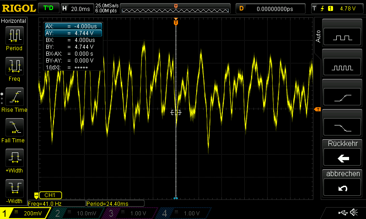366x219 pixels.
Task: Click the BX cursor value row
Action: [74, 40]
